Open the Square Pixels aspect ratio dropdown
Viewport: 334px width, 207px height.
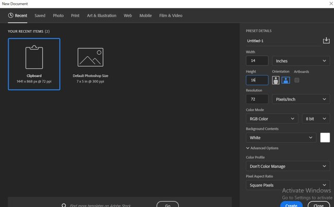point(288,185)
